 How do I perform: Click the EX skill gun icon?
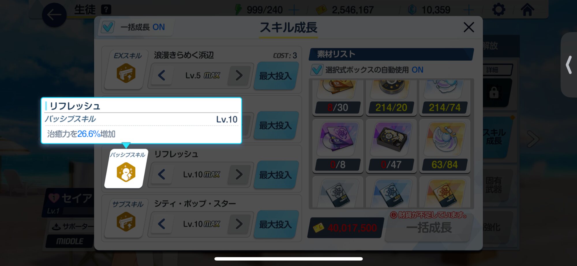(x=126, y=73)
